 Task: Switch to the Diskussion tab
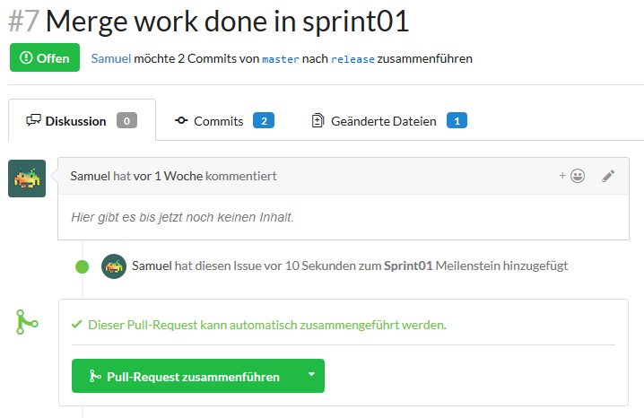(x=81, y=121)
